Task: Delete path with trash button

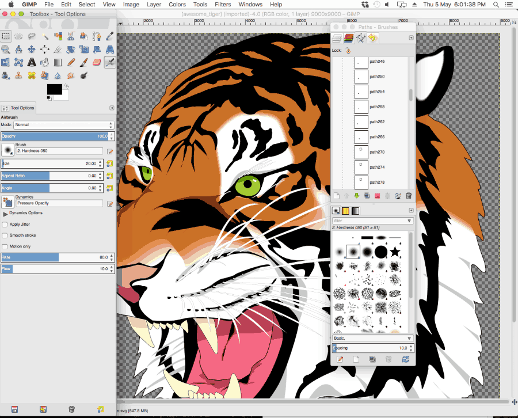Action: click(x=408, y=196)
